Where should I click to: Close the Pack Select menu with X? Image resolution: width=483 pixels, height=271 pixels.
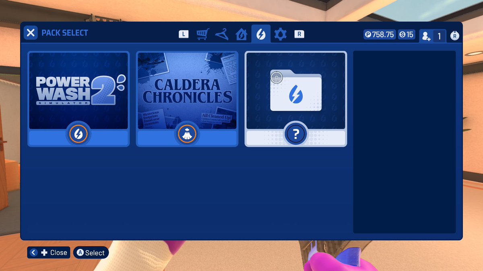click(x=31, y=33)
